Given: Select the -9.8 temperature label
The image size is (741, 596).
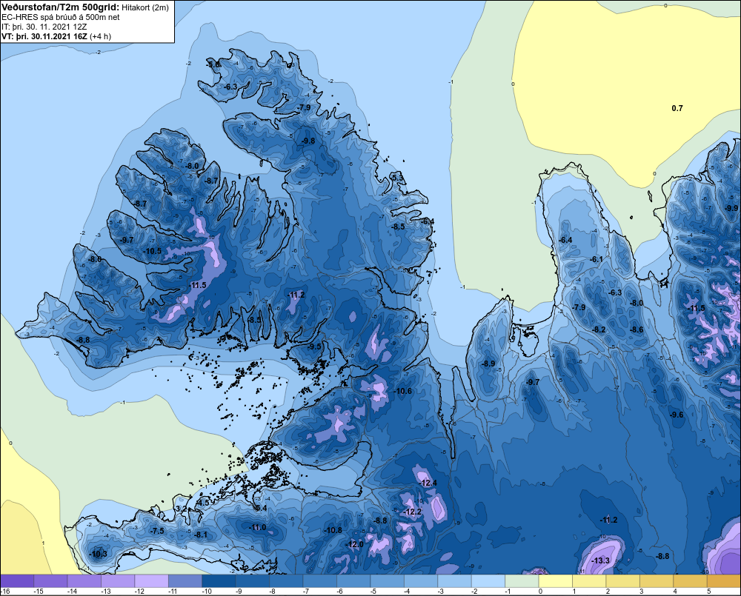Looking at the screenshot, I should click(308, 141).
